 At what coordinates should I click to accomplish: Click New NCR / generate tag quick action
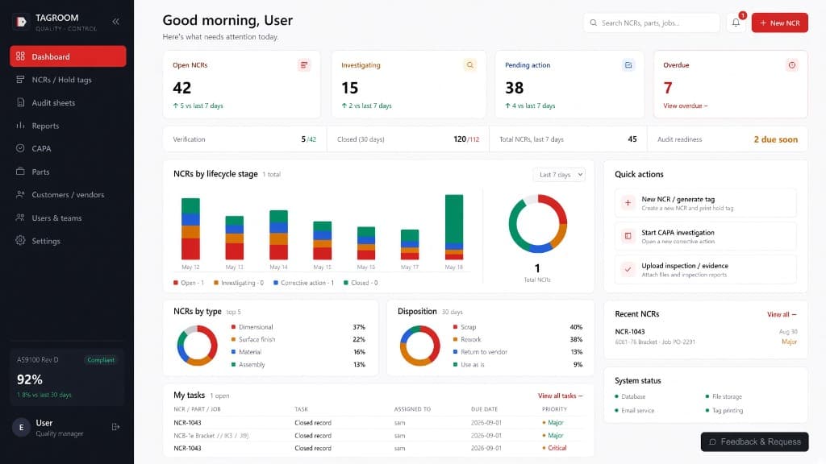point(705,203)
